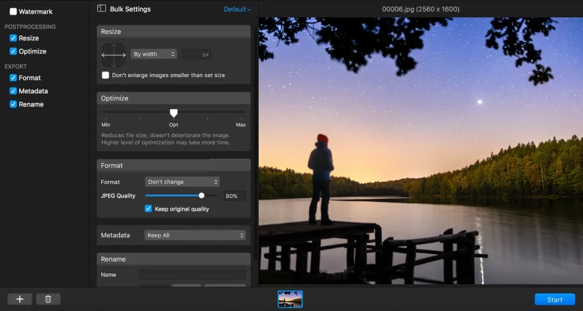
Task: Click the JPEG quality 80% value field
Action: click(x=235, y=196)
